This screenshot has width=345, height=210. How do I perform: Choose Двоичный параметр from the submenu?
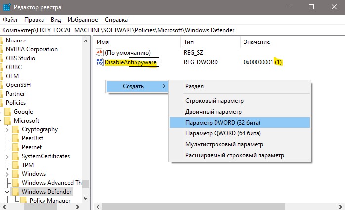tap(240, 112)
